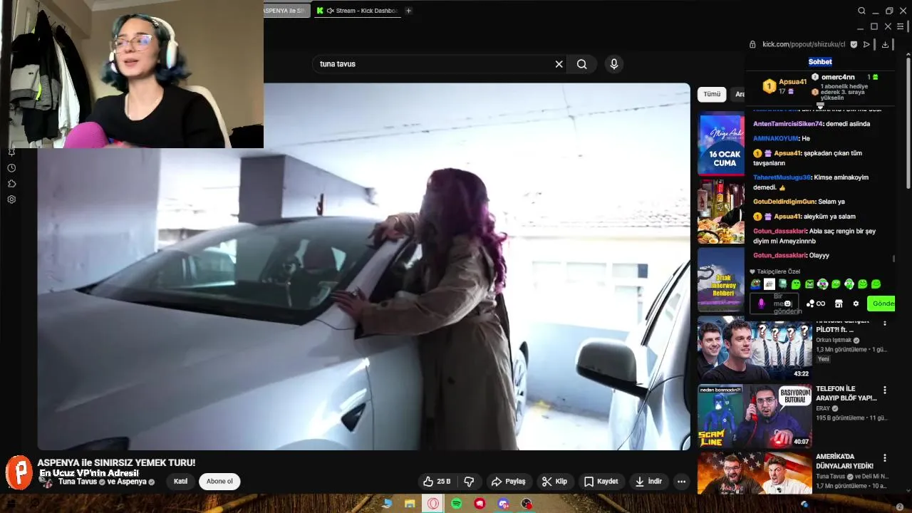Insert the green headphones emote

pyautogui.click(x=849, y=284)
